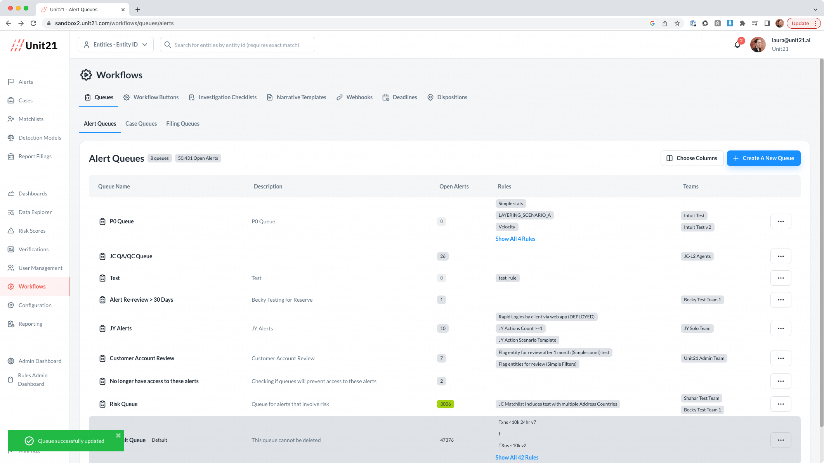Click the browser reload icon
824x463 pixels.
pyautogui.click(x=33, y=23)
